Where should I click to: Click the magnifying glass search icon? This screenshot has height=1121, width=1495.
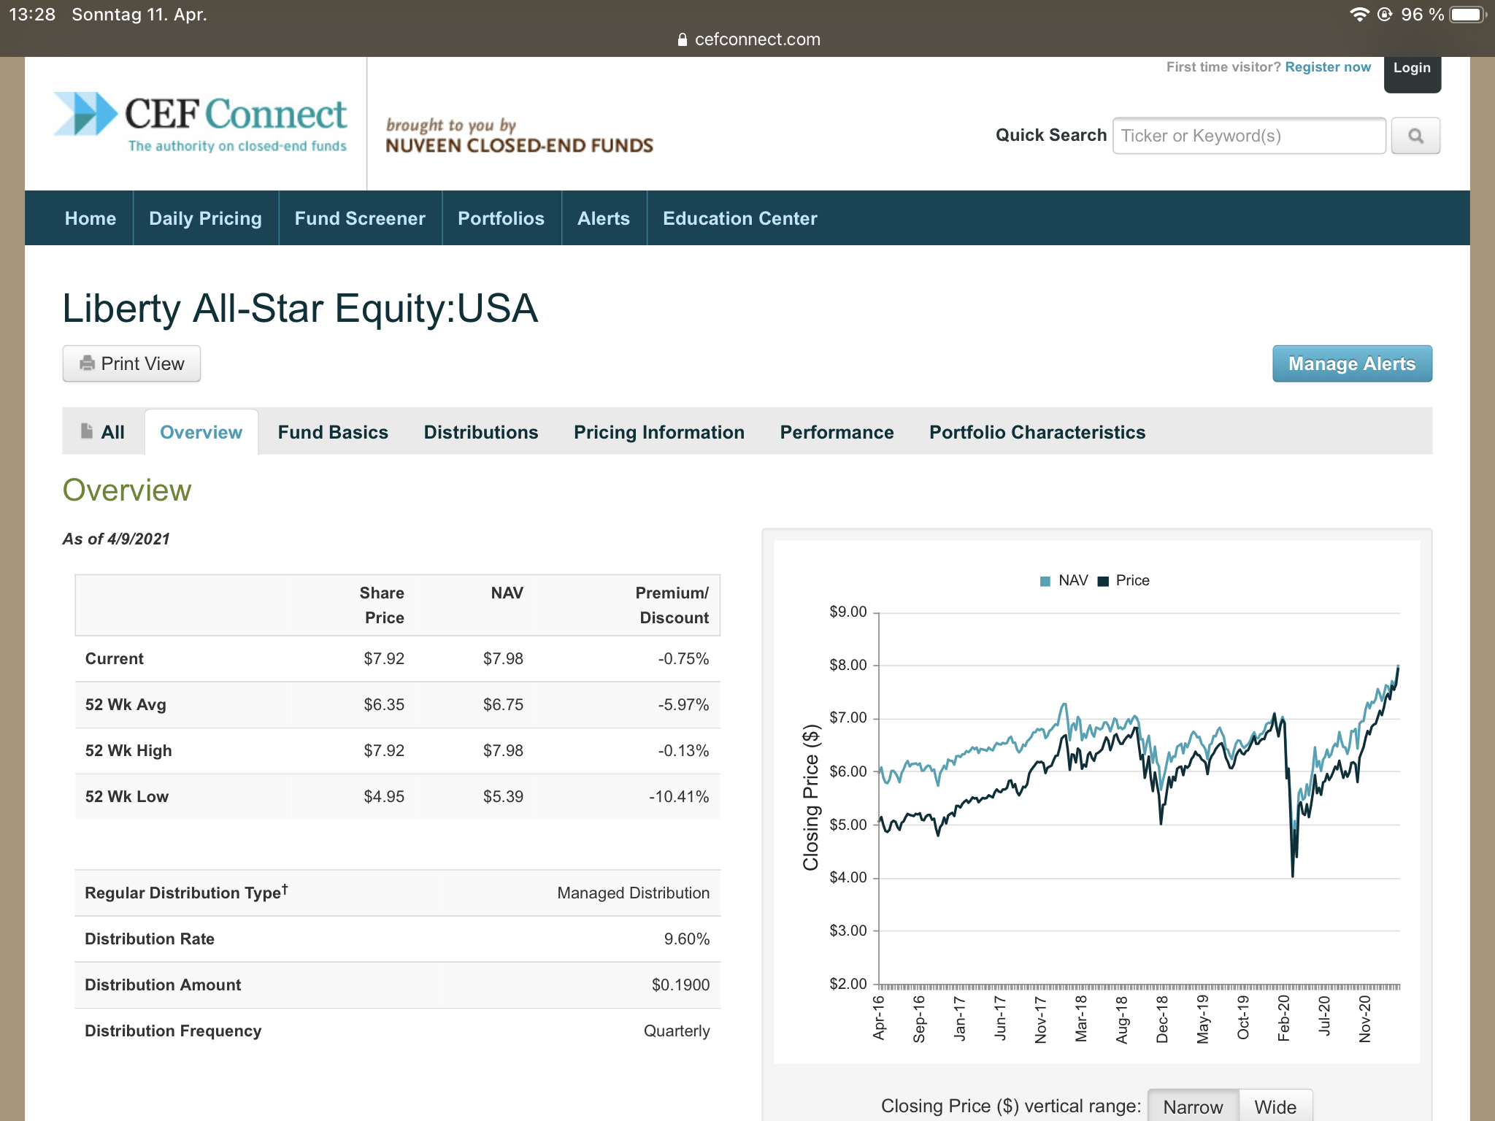click(x=1415, y=136)
